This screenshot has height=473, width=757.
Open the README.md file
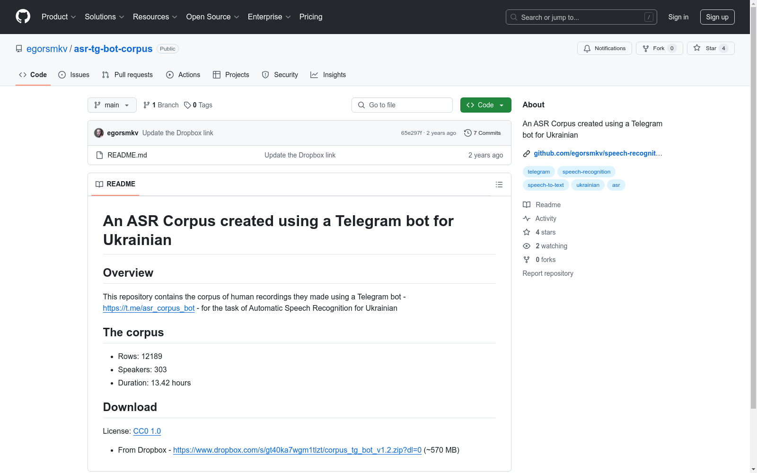point(127,155)
